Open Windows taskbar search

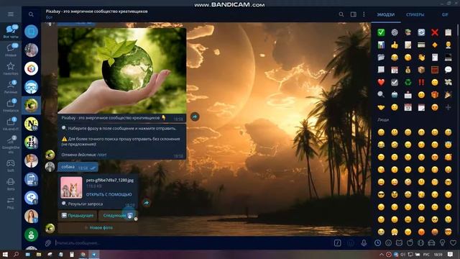click(16, 254)
